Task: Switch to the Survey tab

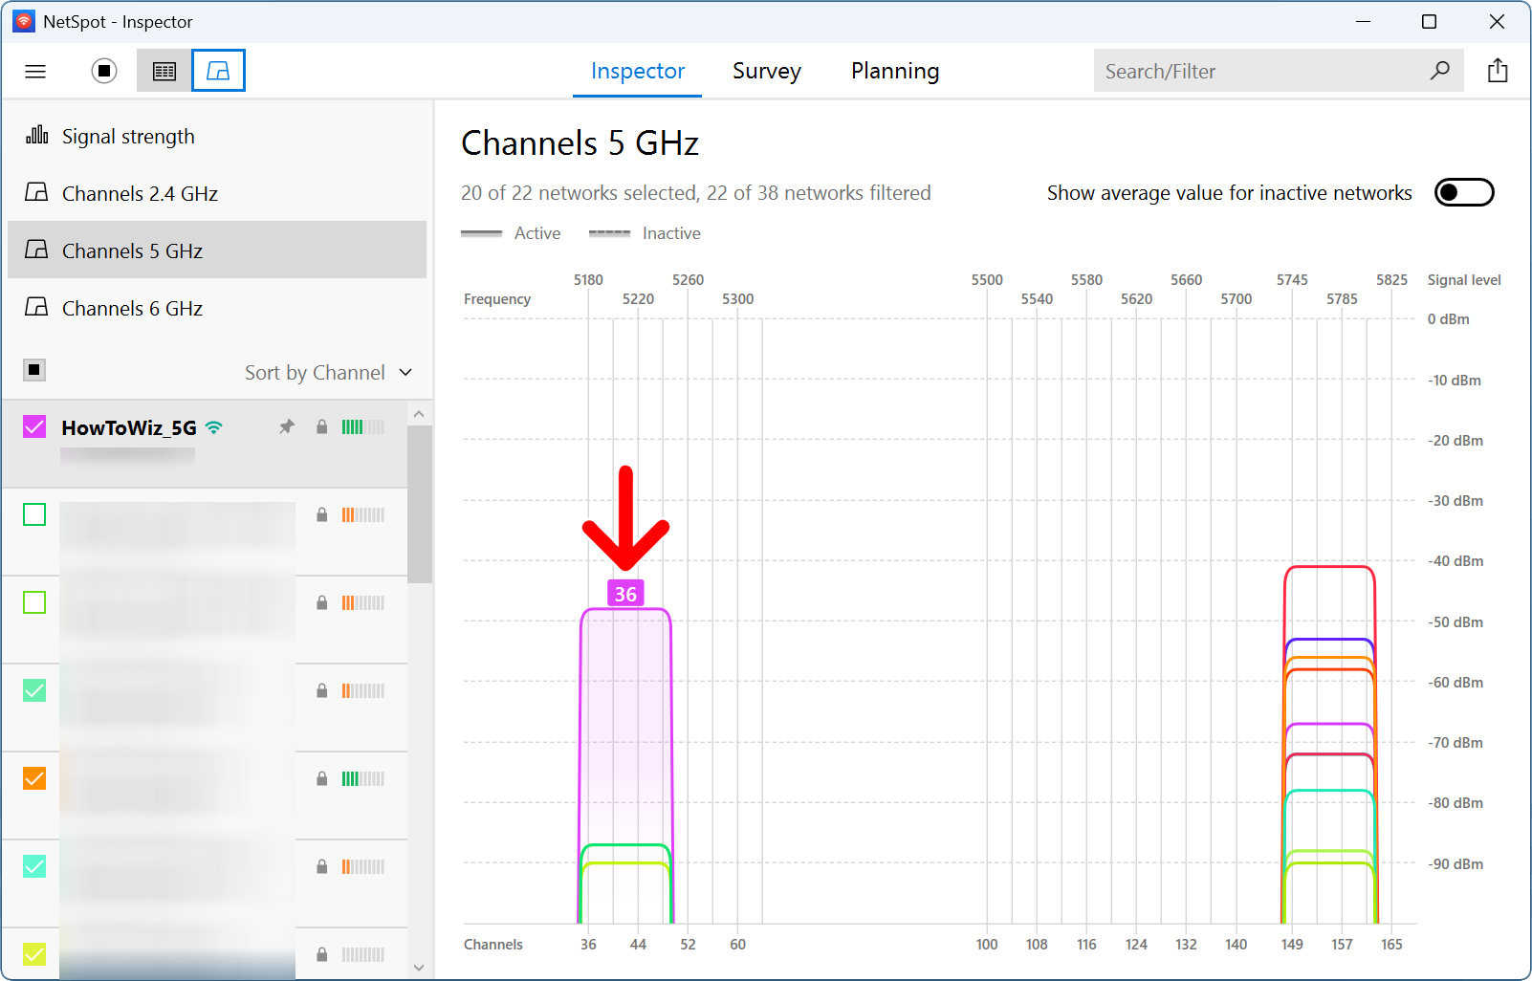Action: (x=766, y=71)
